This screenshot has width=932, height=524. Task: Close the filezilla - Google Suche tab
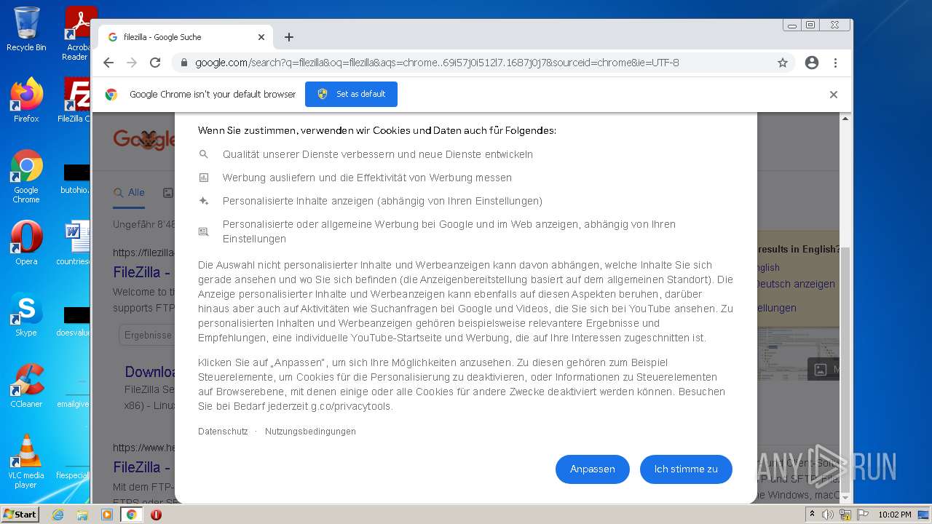[x=261, y=37]
